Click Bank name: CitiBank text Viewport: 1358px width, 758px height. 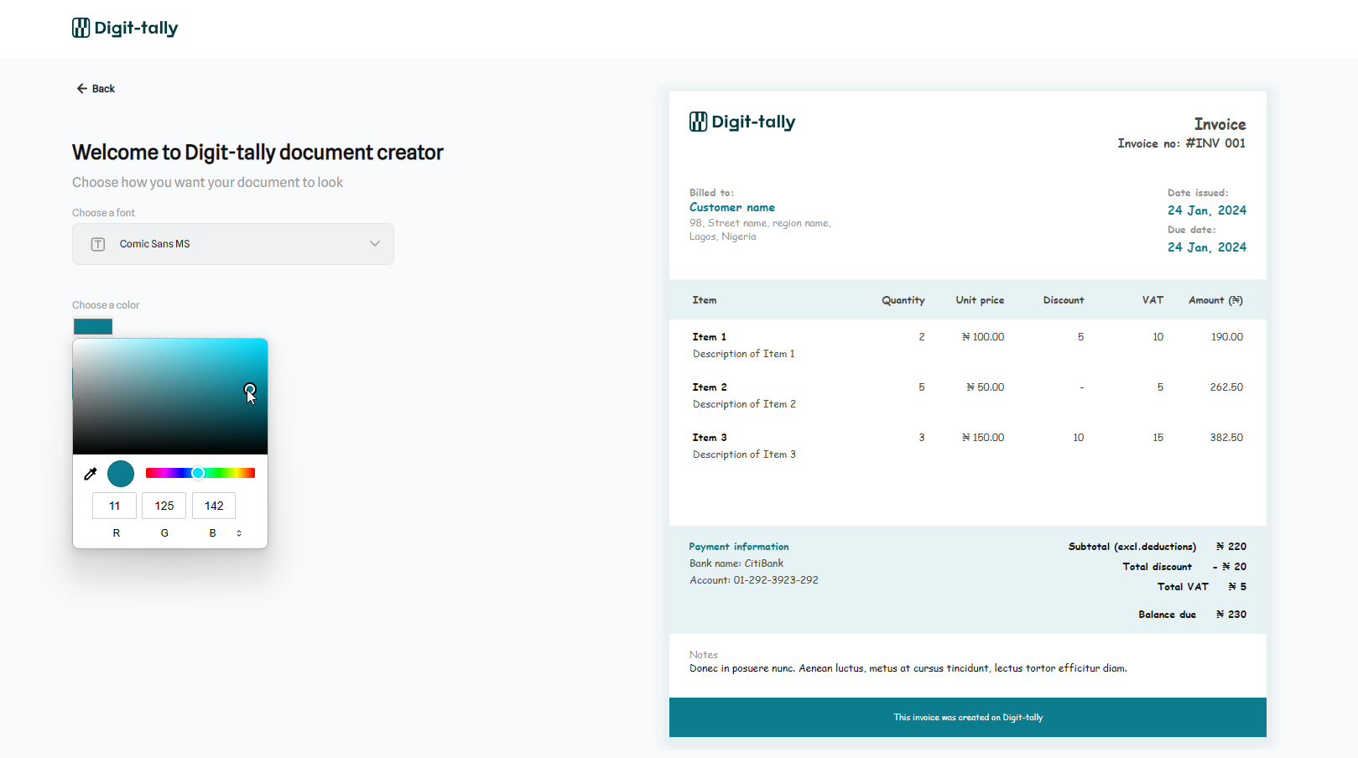(x=736, y=563)
